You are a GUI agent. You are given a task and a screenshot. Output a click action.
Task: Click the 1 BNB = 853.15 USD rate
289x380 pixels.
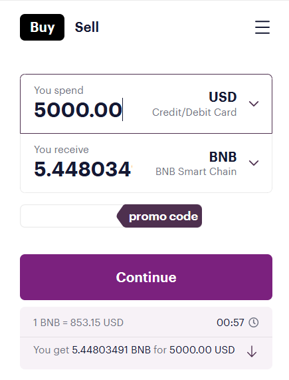[78, 323]
